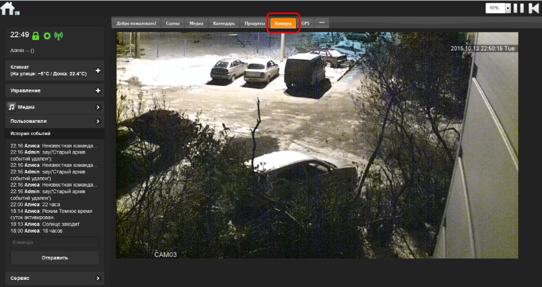
Task: Open the green gear settings icon
Action: point(47,36)
